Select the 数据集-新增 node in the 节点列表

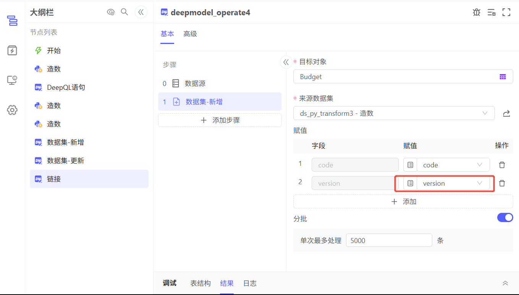[89, 142]
